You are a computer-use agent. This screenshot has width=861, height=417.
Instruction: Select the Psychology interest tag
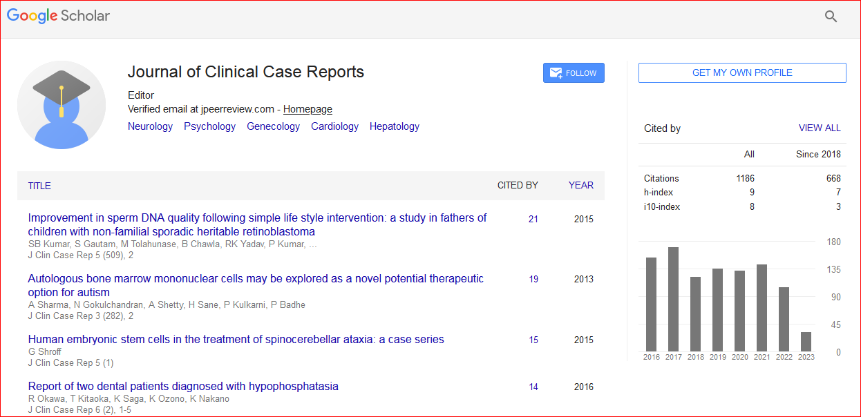[209, 126]
